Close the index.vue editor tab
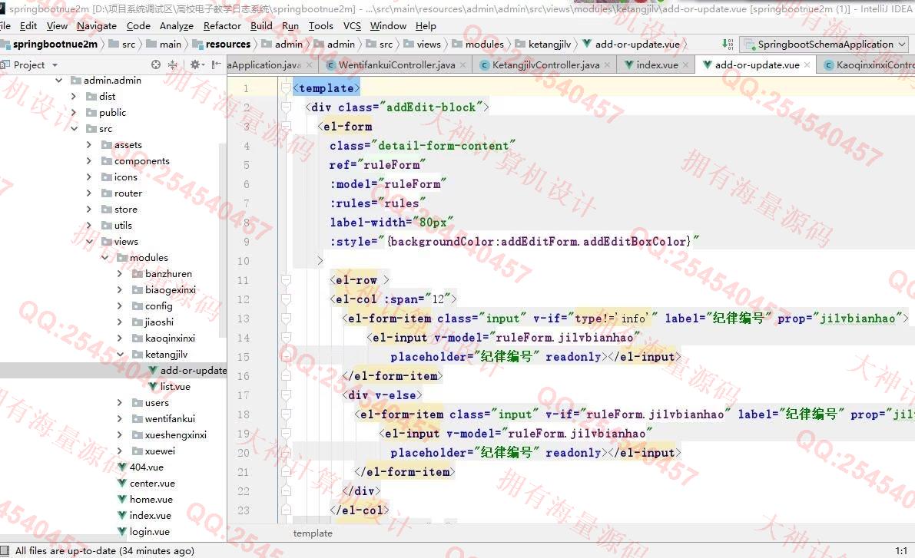This screenshot has width=915, height=558. [686, 65]
